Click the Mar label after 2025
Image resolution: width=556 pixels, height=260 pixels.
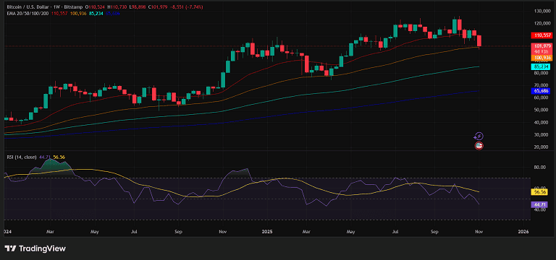(x=306, y=232)
